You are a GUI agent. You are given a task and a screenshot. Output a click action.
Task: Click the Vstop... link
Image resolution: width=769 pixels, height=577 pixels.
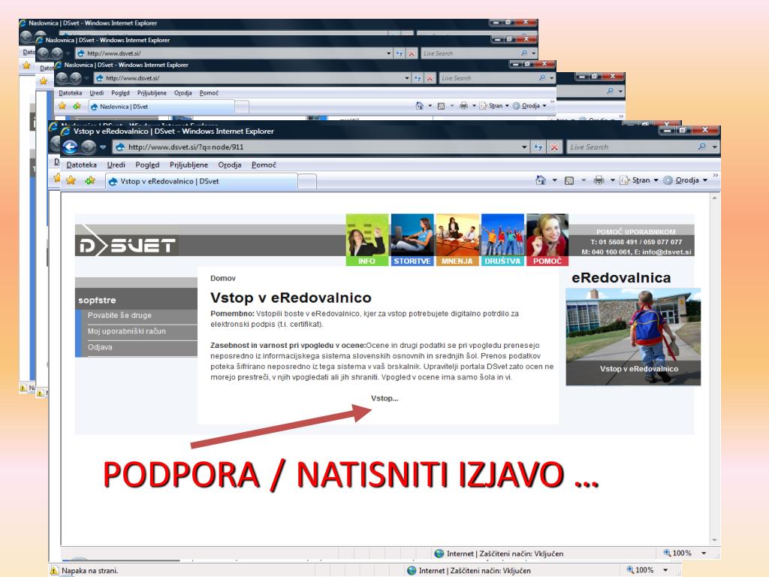(x=384, y=398)
